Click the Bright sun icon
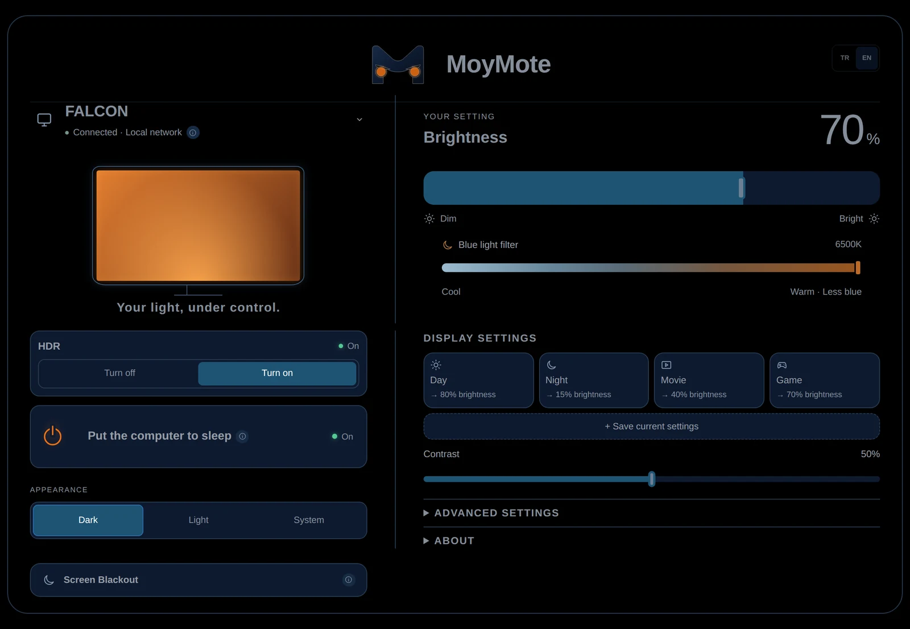This screenshot has width=910, height=629. 874,218
